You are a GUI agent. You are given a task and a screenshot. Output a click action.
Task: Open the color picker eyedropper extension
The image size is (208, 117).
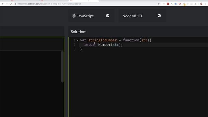(184, 4)
